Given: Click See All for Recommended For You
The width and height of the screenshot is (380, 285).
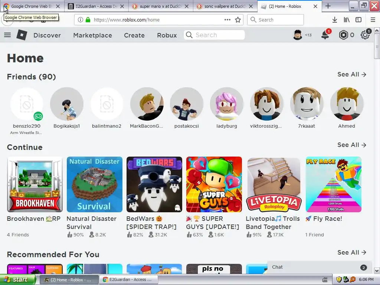Looking at the screenshot, I should (352, 252).
